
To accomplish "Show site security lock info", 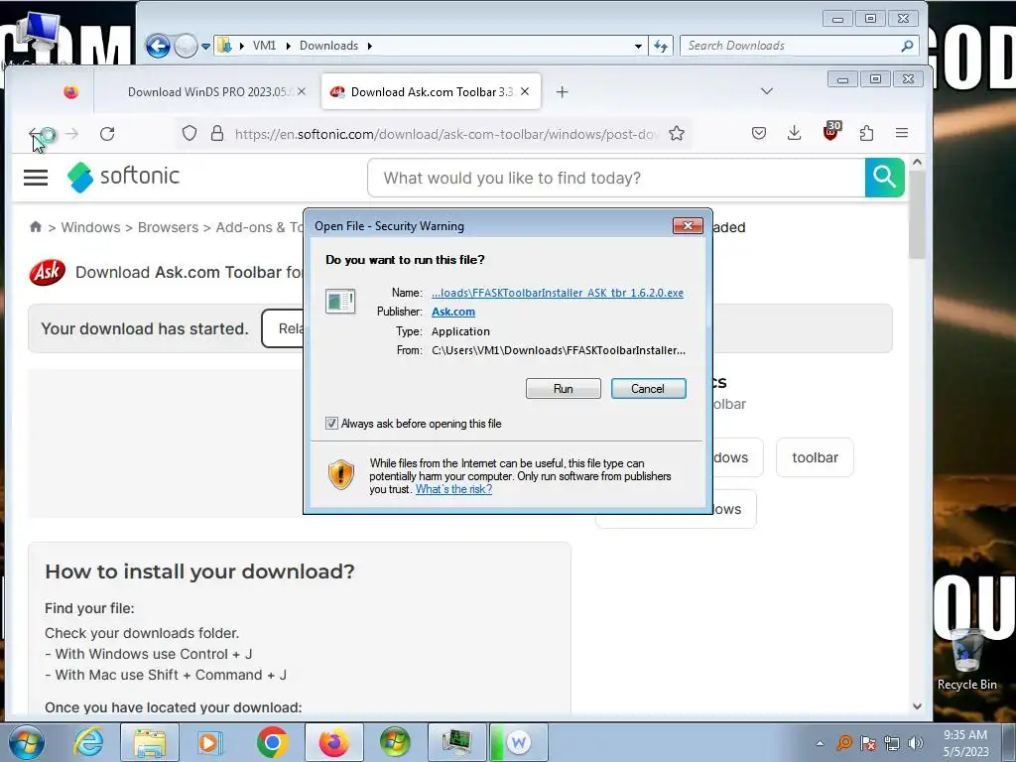I will [217, 134].
